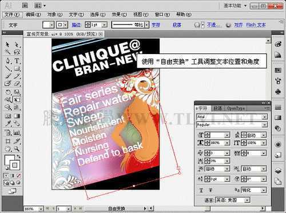
Task: Open the 窗口(W) menu
Action: (x=162, y=15)
